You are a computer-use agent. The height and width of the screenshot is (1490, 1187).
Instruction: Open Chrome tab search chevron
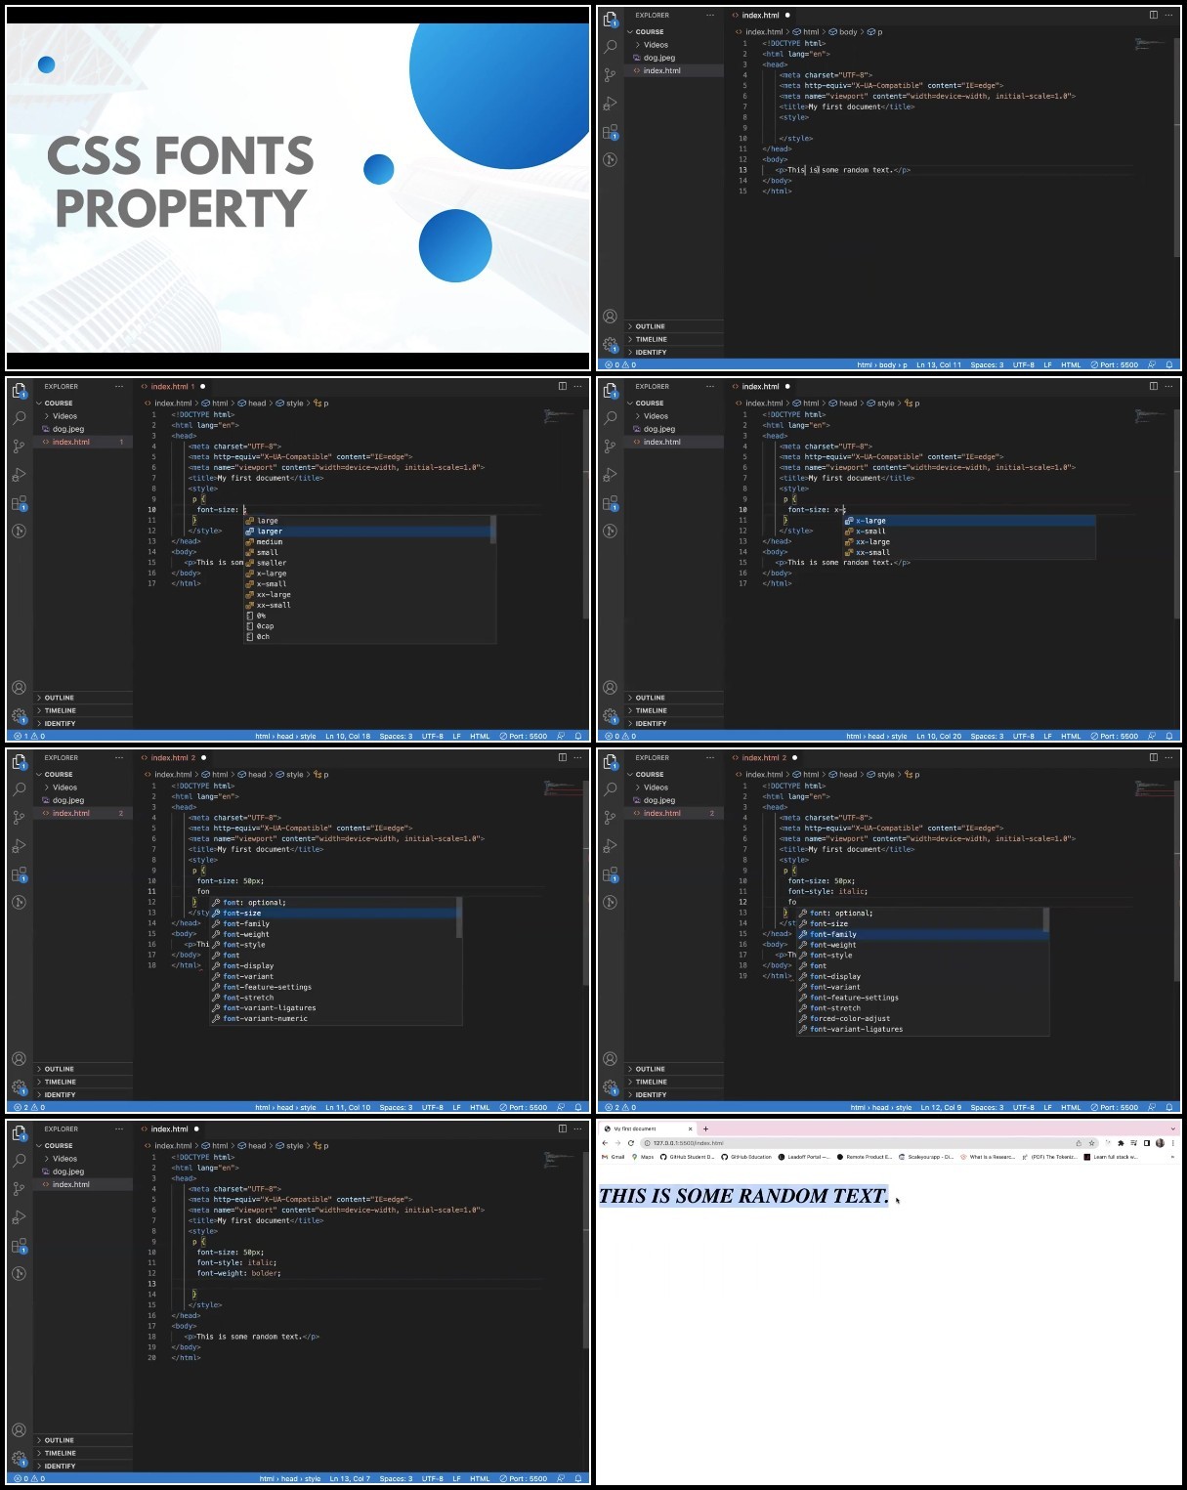[x=1172, y=1128]
